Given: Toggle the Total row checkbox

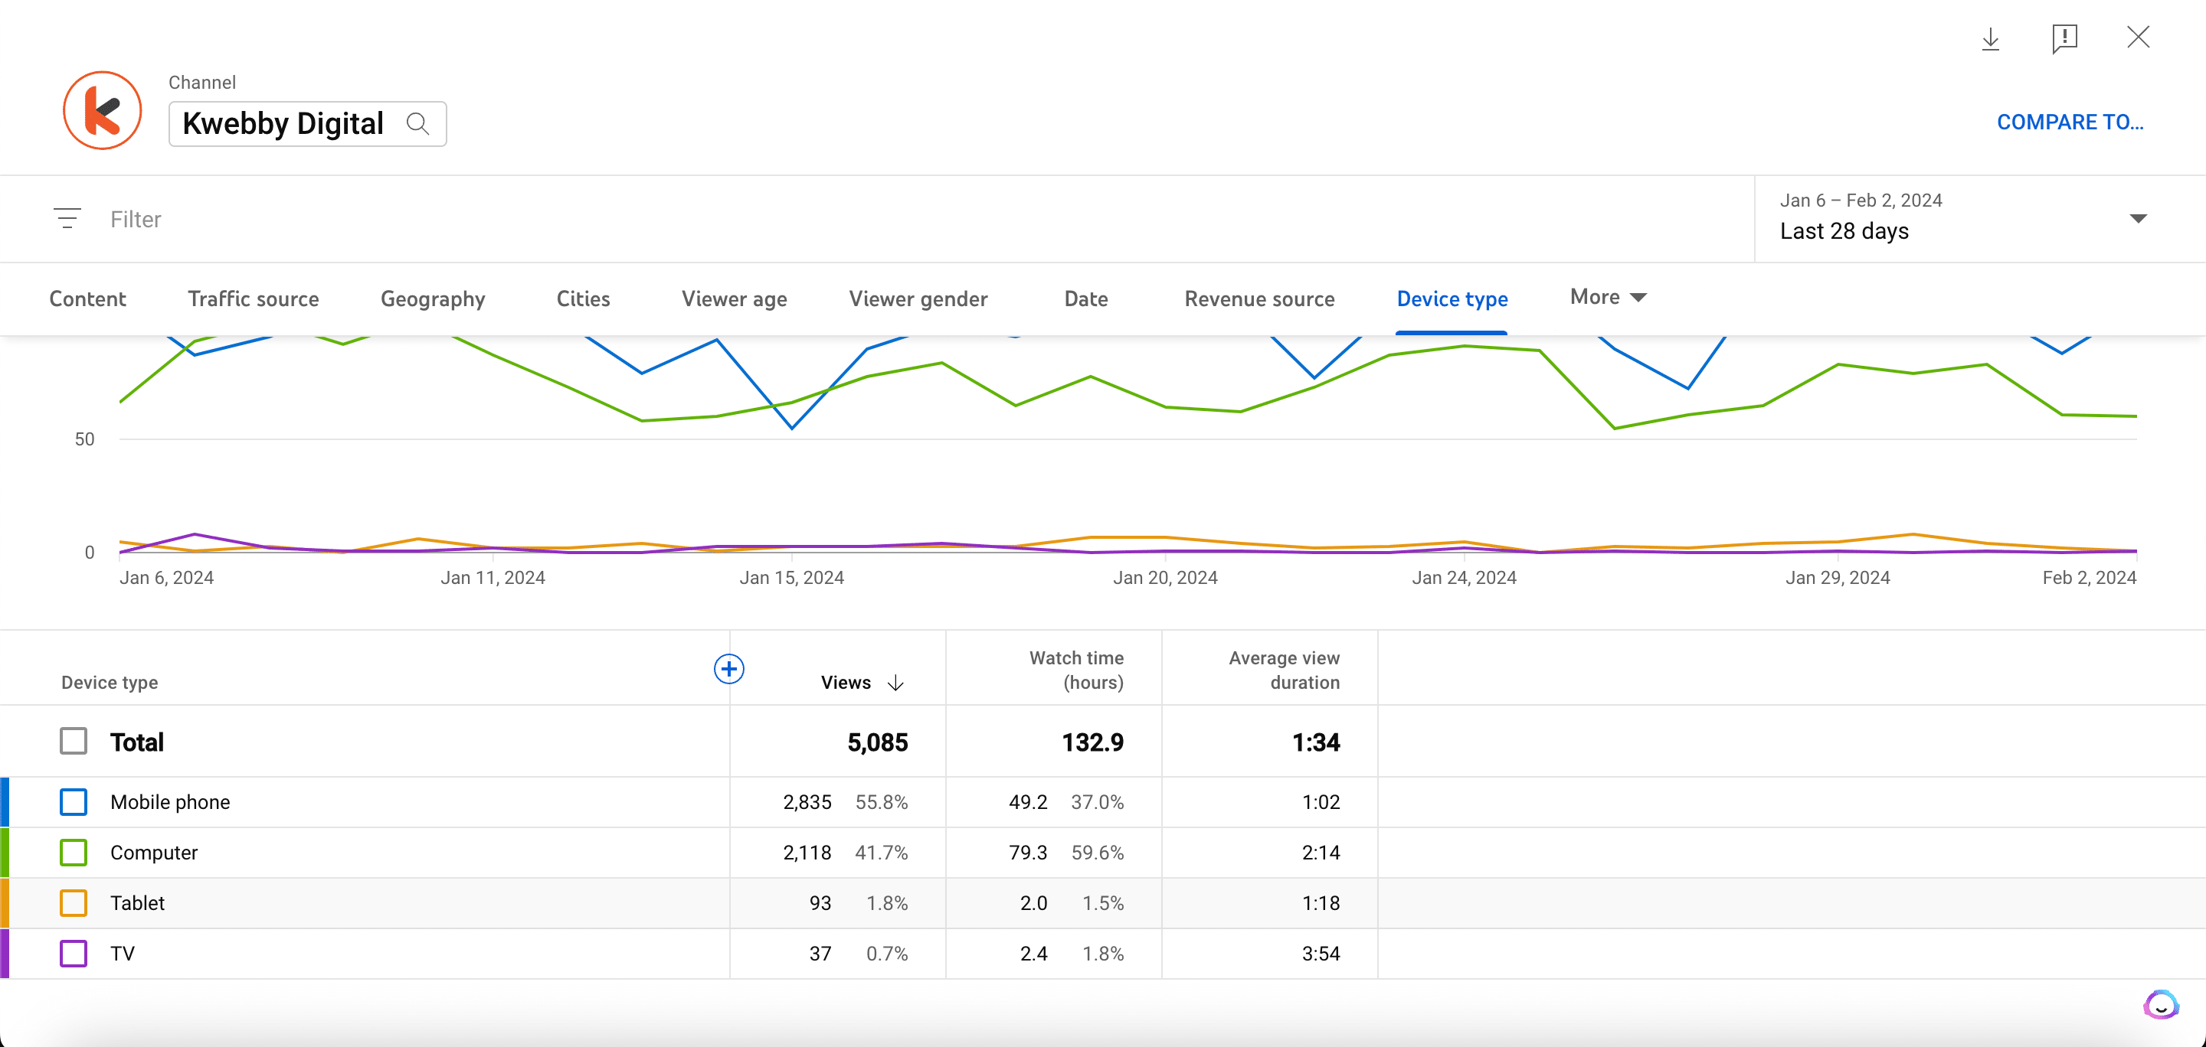Looking at the screenshot, I should point(72,741).
